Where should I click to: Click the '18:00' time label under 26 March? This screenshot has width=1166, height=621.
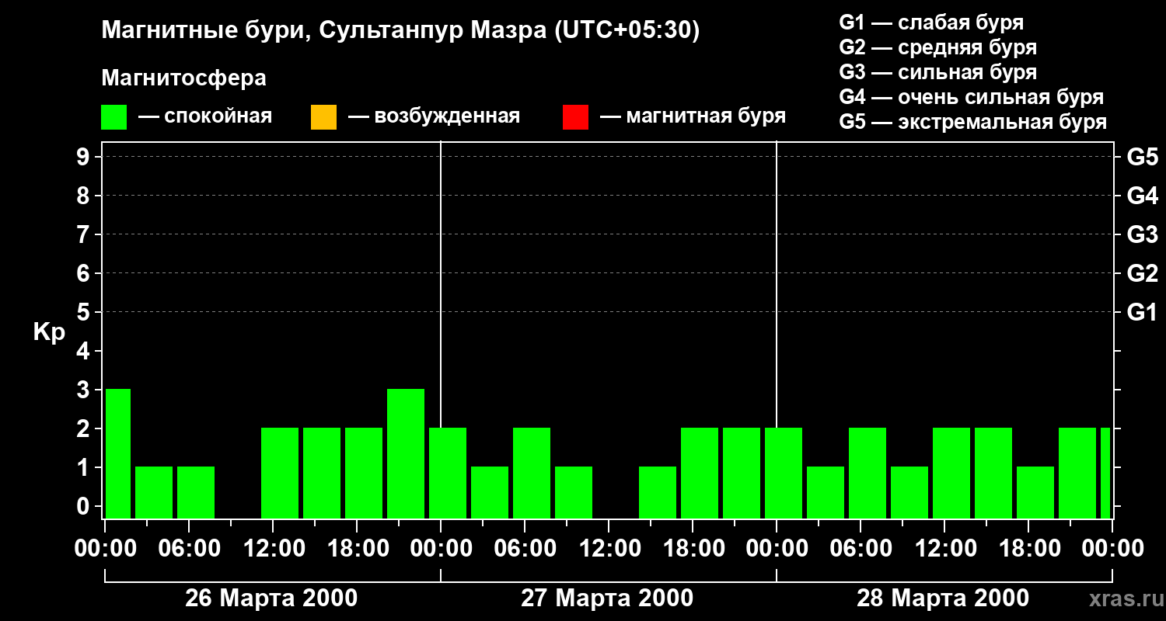(x=357, y=549)
